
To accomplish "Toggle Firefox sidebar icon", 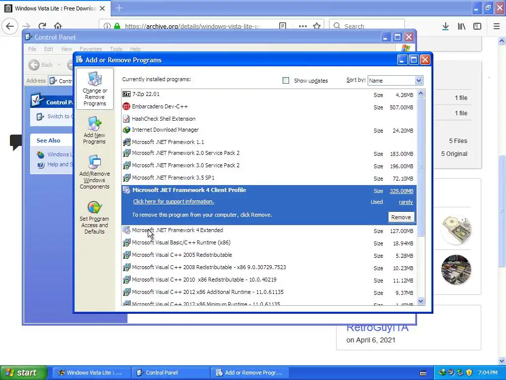I will pyautogui.click(x=477, y=26).
